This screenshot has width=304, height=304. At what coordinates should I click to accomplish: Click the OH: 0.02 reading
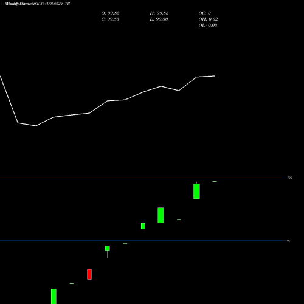coord(208,19)
